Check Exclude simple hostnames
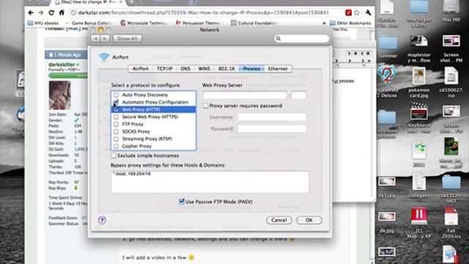The image size is (469, 264). click(x=114, y=155)
